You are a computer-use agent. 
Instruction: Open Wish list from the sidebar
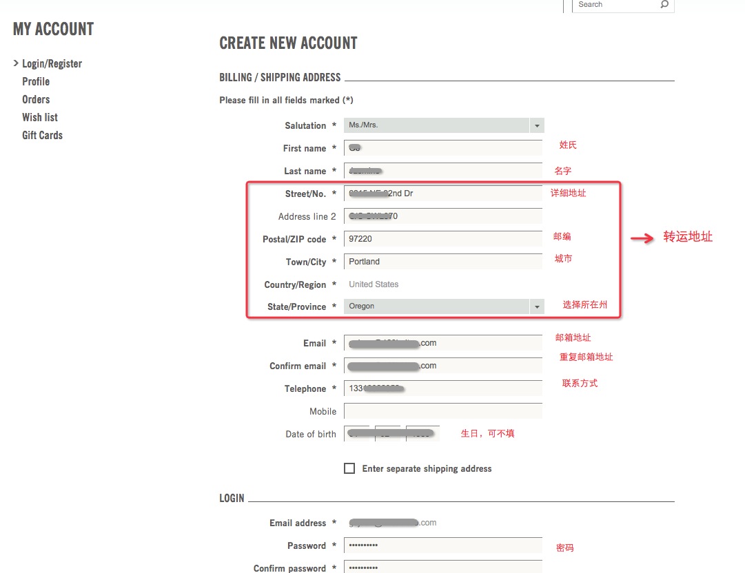click(40, 117)
